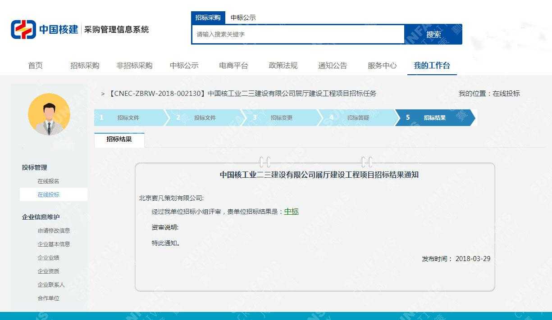
Task: Click the green 中标 result link
Action: click(x=291, y=212)
